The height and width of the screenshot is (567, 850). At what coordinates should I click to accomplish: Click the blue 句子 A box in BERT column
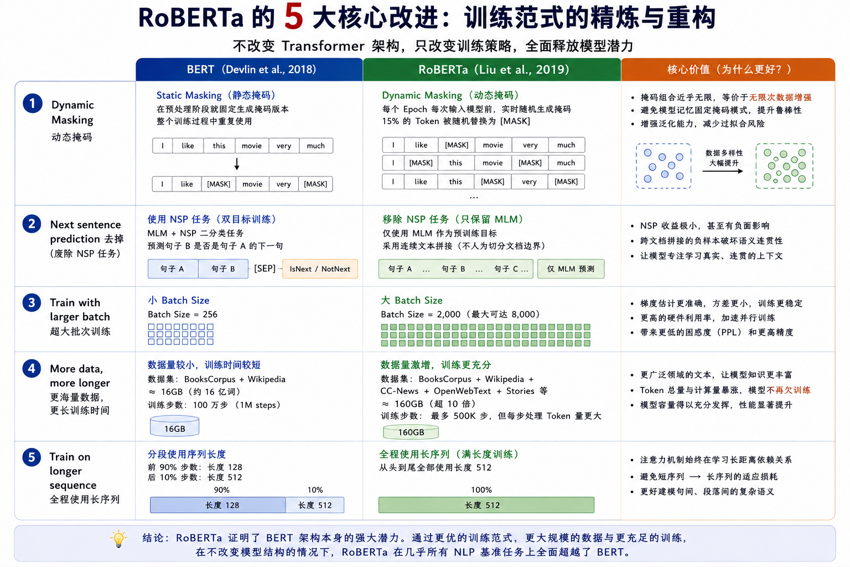[x=173, y=269]
